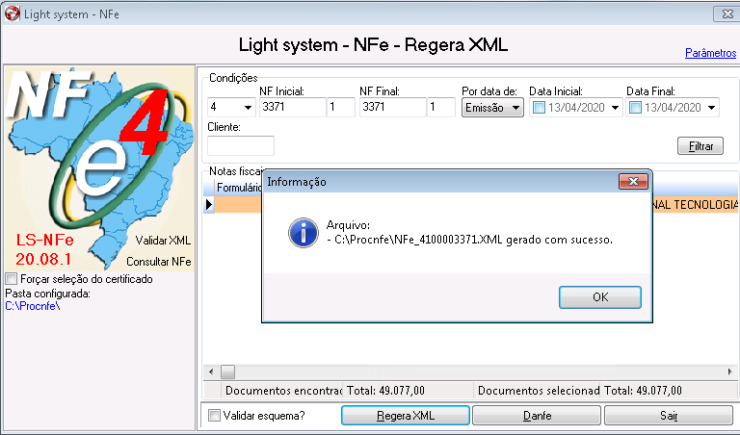740x435 pixels.
Task: Expand the Data Inicial calendar dropdown
Action: pos(615,108)
